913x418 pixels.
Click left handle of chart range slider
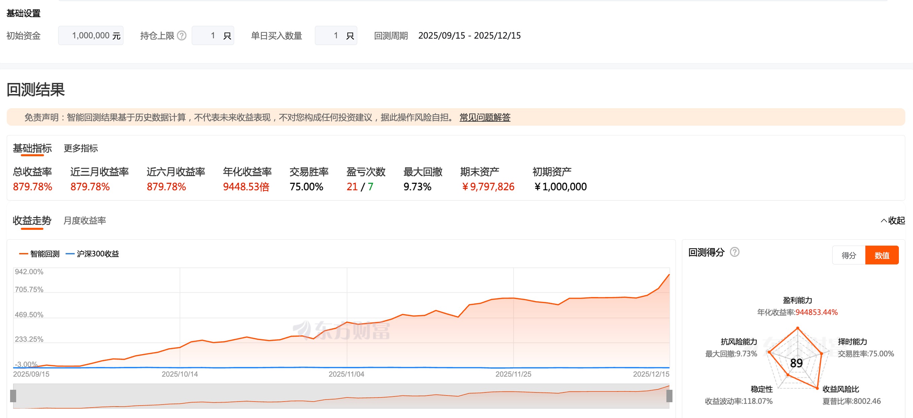click(13, 396)
